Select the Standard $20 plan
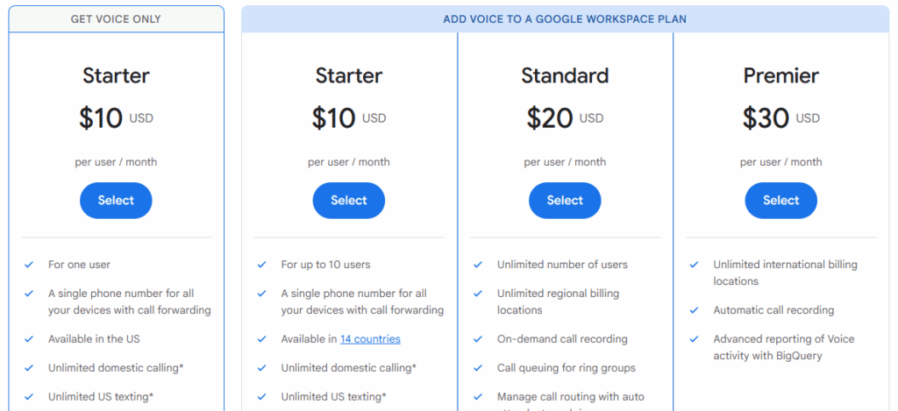This screenshot has height=411, width=898. coord(565,201)
